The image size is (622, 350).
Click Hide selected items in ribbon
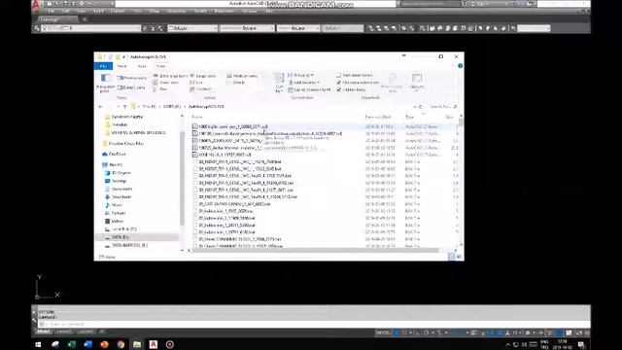click(x=393, y=83)
